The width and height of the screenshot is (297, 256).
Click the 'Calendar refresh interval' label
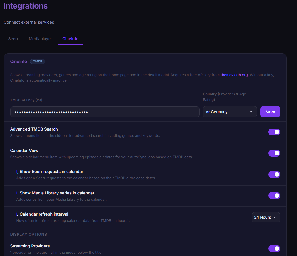coord(44,214)
